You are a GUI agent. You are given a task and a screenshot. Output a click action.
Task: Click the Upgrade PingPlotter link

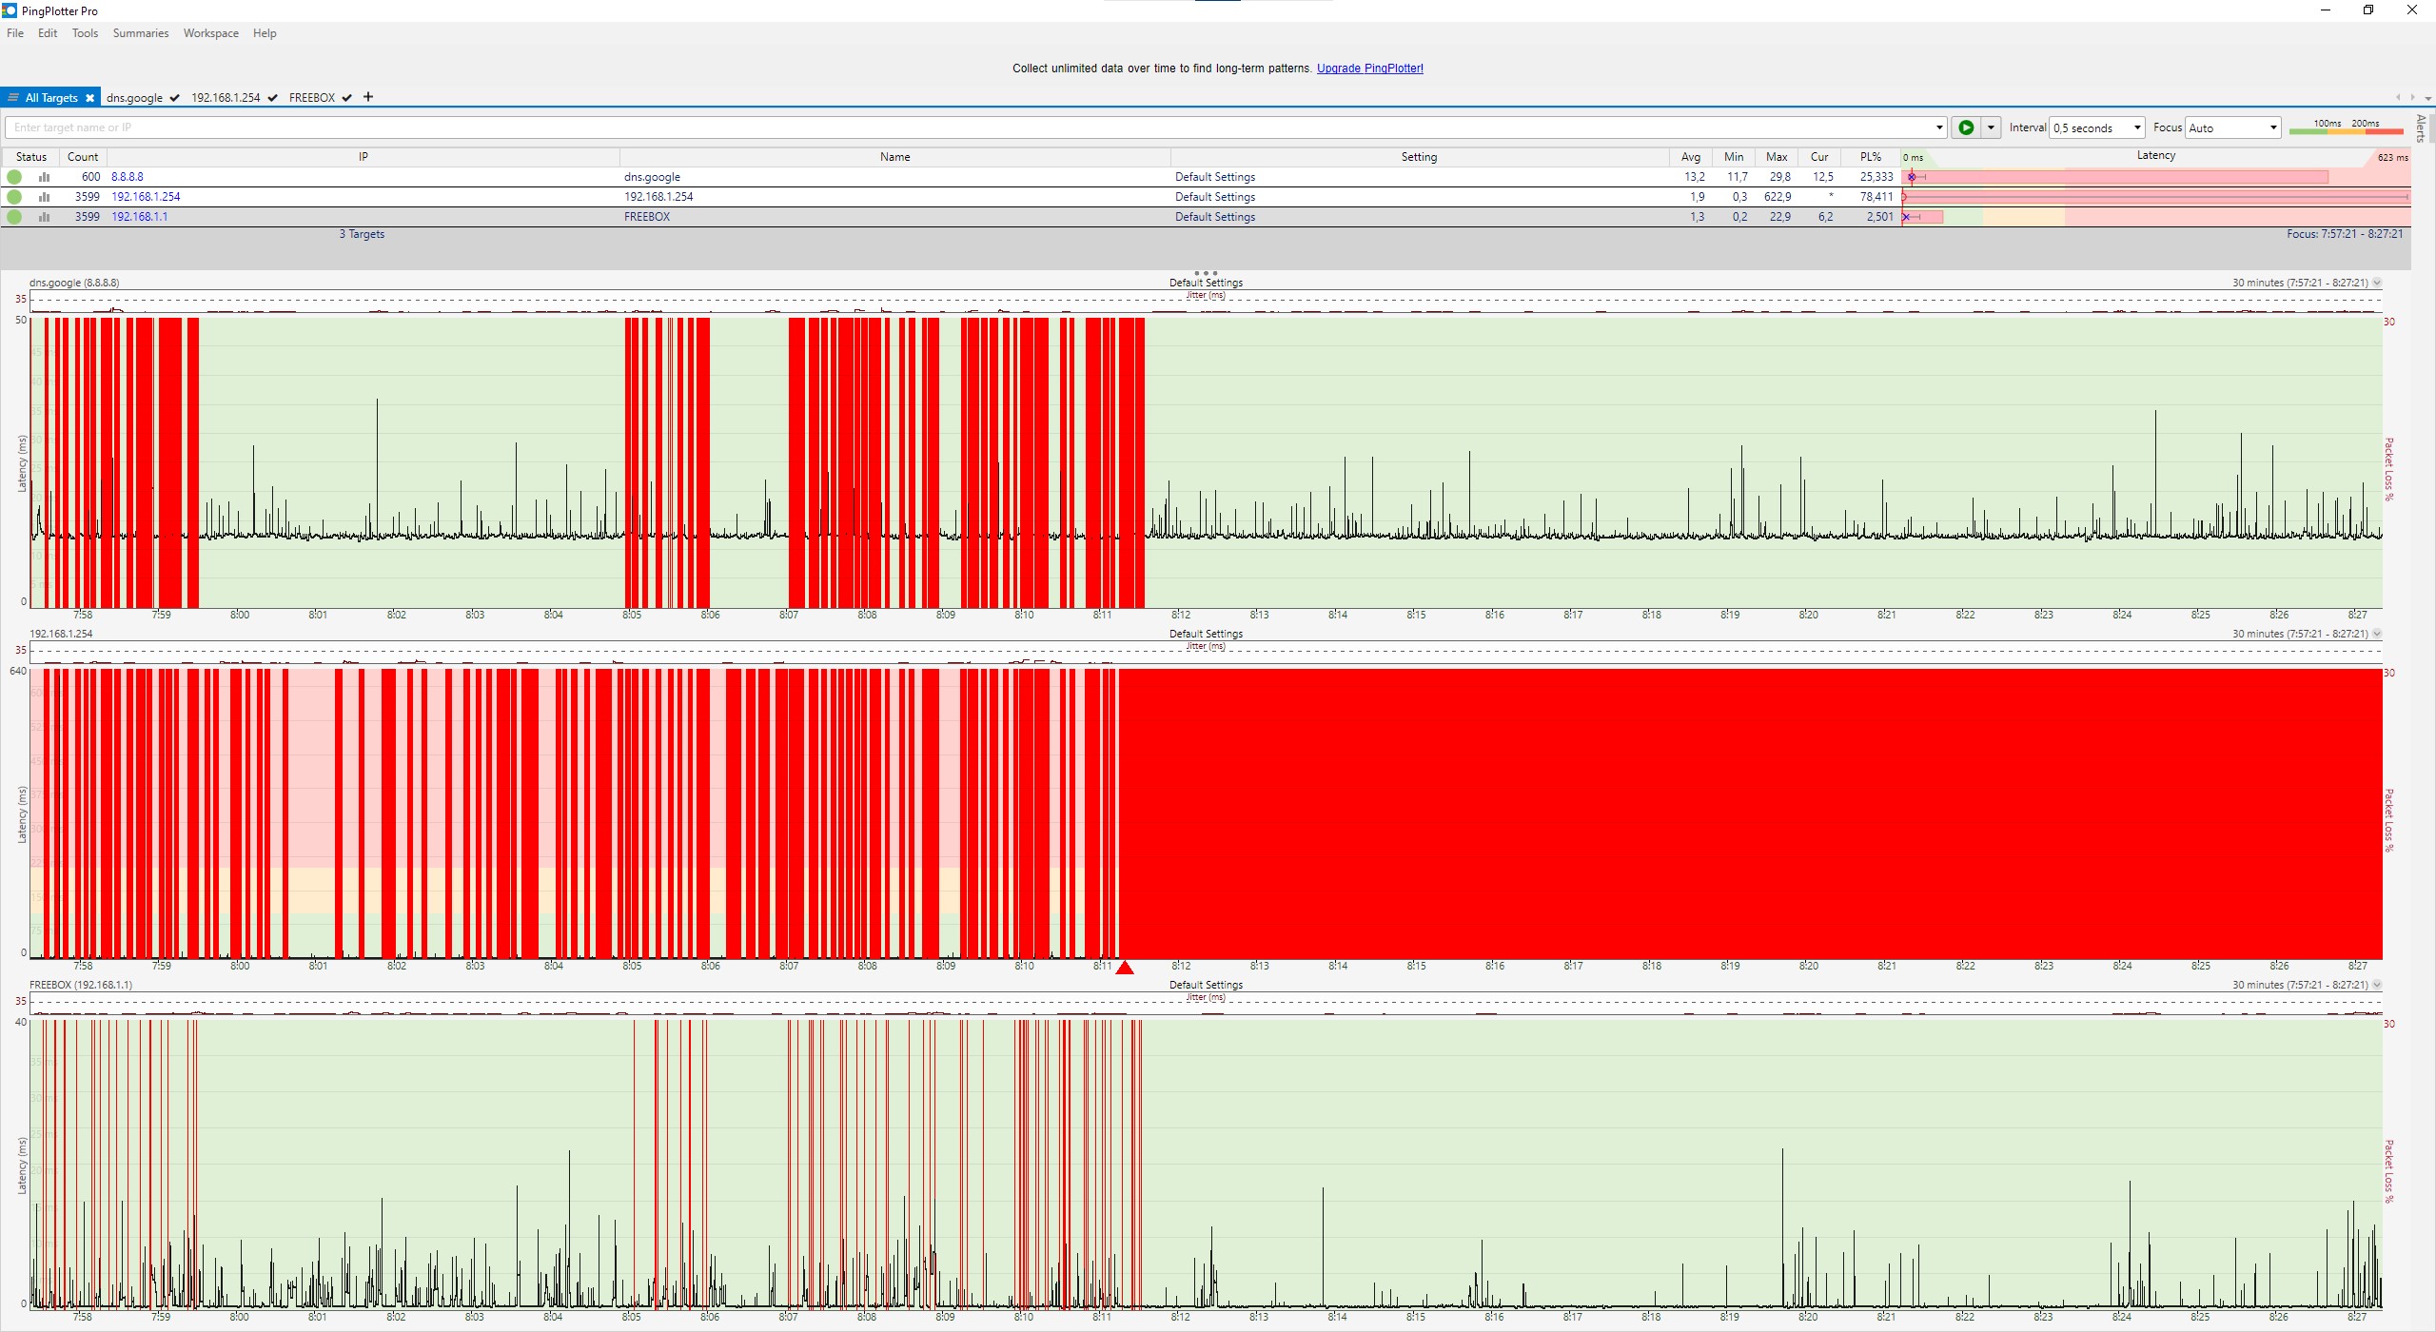pos(1369,69)
